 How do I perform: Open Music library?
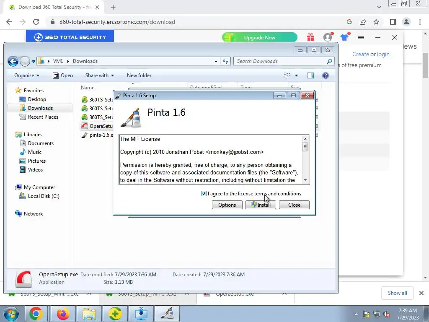coord(34,152)
